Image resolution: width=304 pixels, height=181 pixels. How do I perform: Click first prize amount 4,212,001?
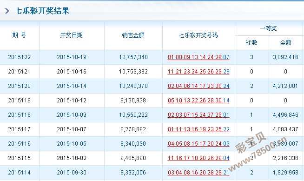[285, 86]
